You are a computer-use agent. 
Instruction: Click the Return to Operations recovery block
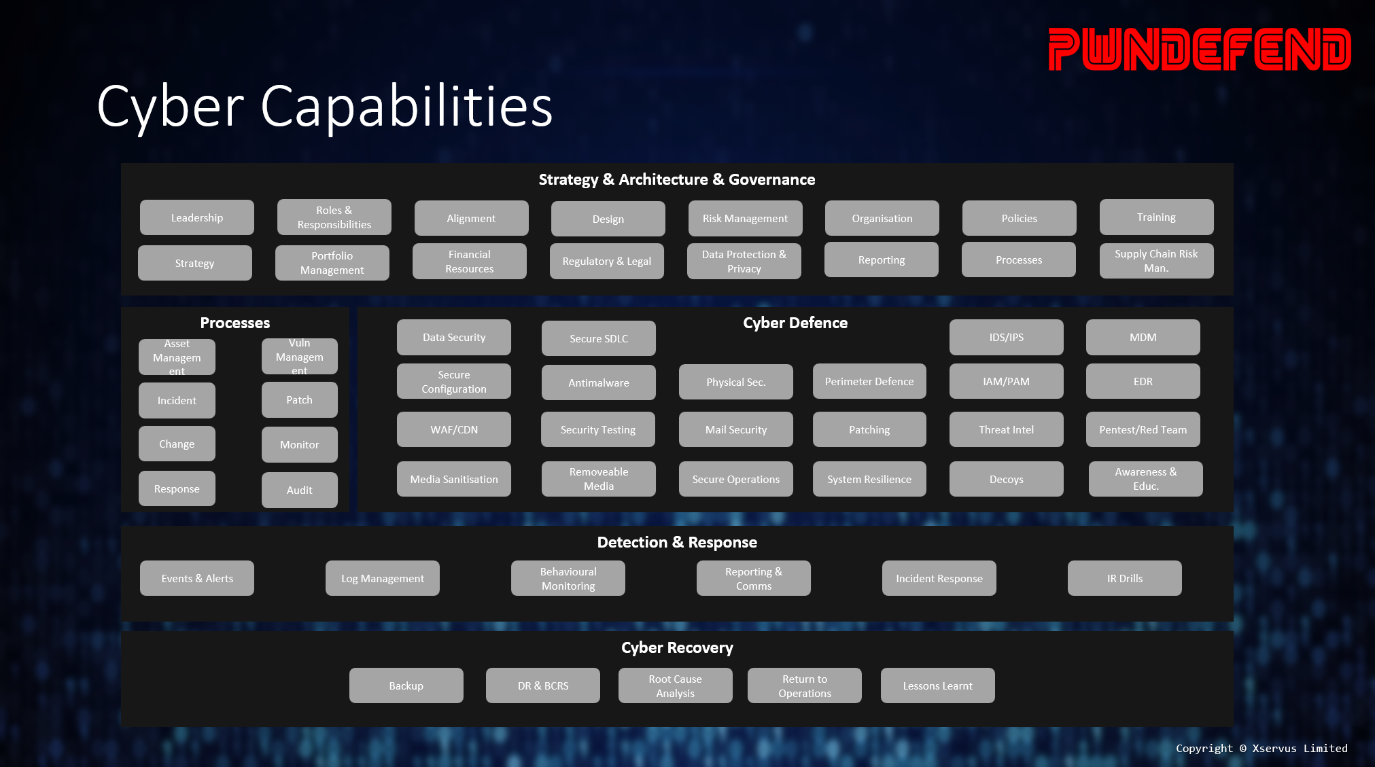coord(803,685)
